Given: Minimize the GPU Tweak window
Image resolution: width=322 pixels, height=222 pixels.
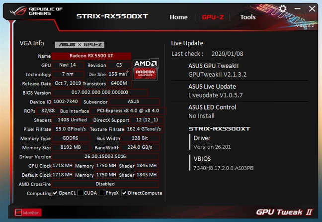Looking at the screenshot, I should coord(297,8).
